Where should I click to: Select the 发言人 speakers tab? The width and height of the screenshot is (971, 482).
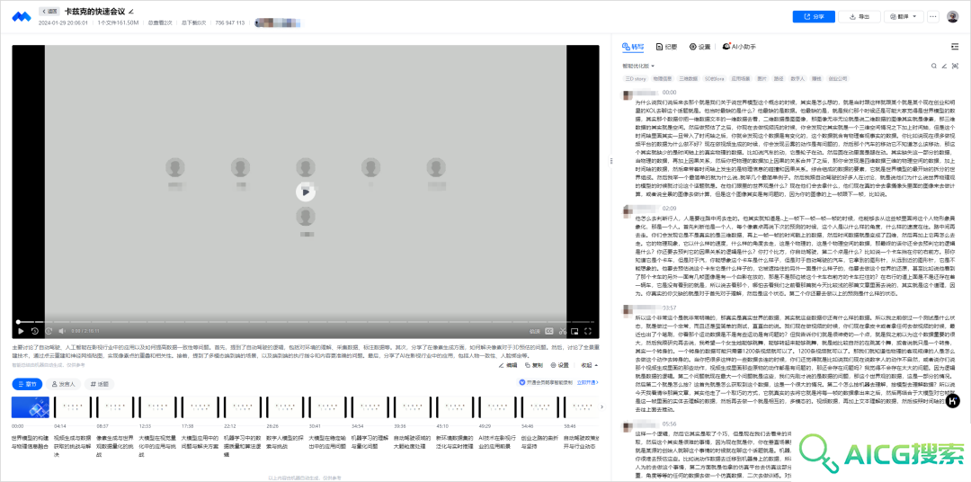click(x=65, y=384)
